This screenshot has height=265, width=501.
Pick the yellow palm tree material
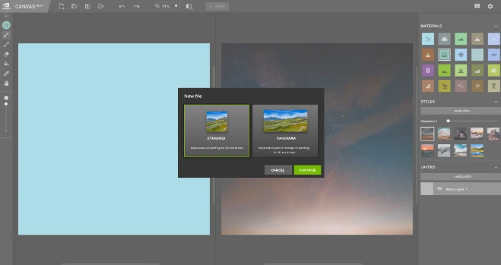445,86
